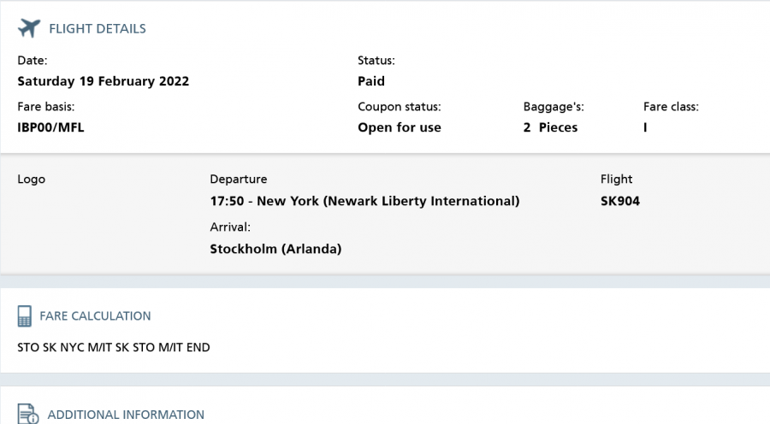Click the Paid status value
Screen dimensions: 770x424
(x=371, y=82)
